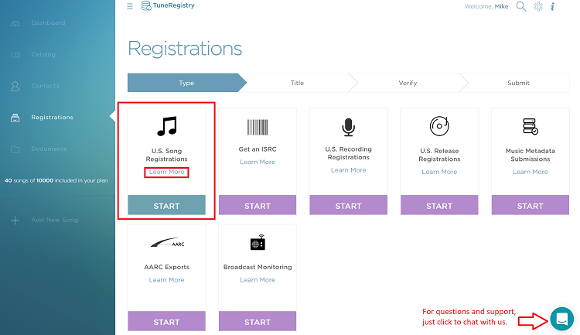
Task: Click the microphone recording registrations icon
Action: pos(348,128)
